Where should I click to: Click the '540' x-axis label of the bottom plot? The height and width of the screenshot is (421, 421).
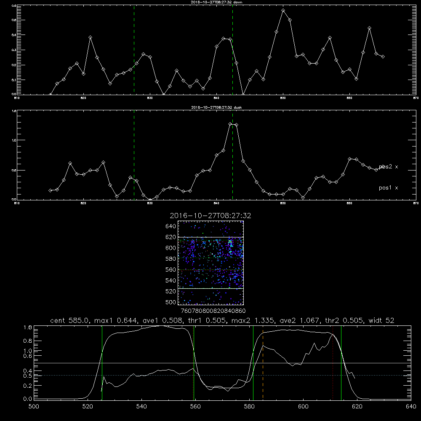point(141,407)
